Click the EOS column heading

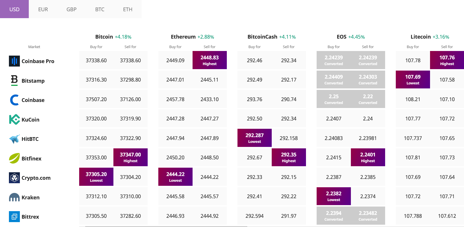[342, 37]
